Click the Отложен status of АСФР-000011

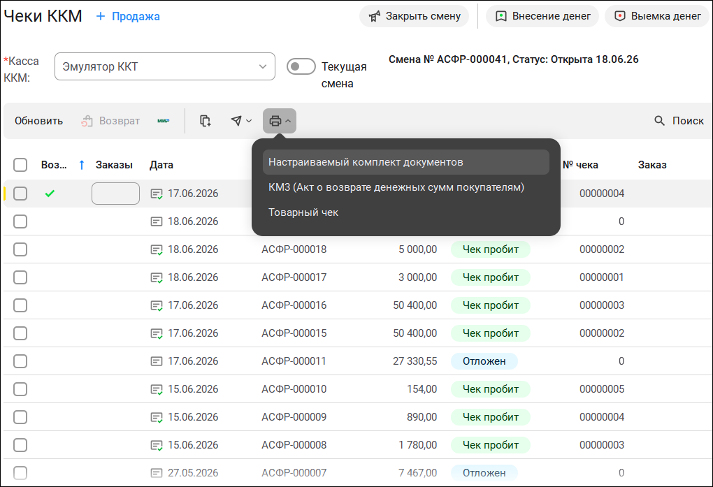pos(484,361)
